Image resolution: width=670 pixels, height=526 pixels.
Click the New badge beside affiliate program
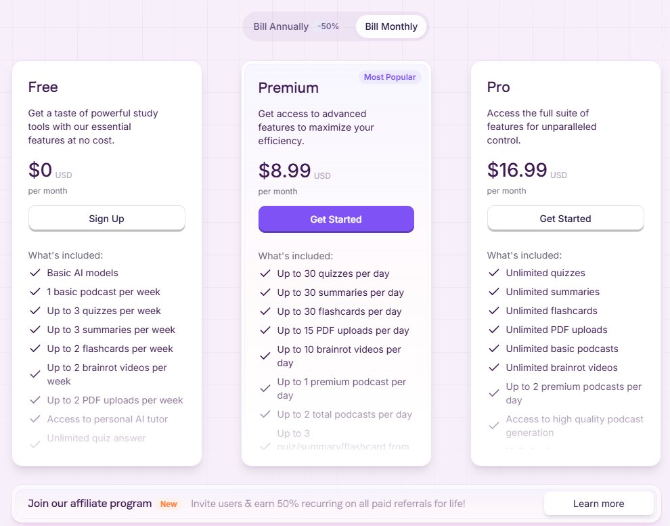[169, 504]
